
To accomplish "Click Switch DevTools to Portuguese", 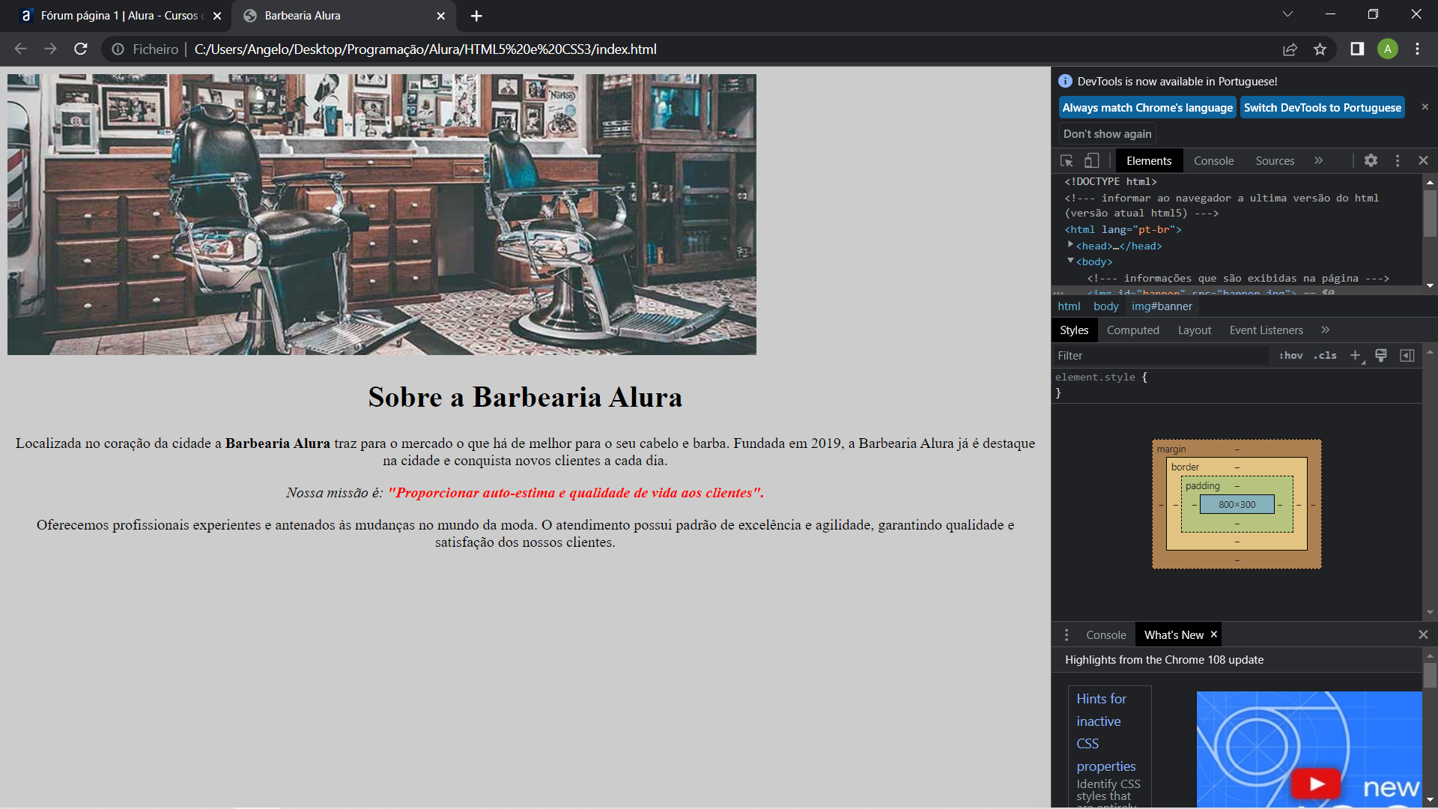I will point(1322,108).
